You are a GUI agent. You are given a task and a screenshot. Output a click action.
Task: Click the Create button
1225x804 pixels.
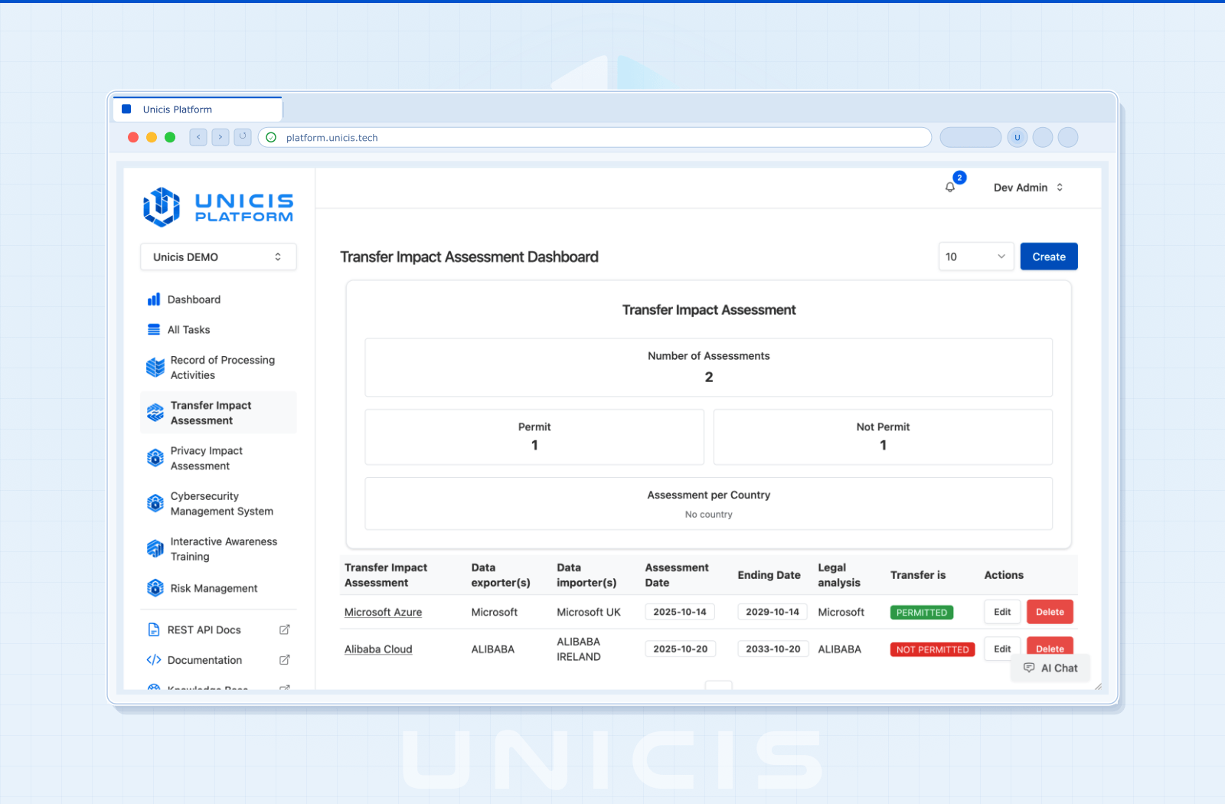click(x=1049, y=257)
